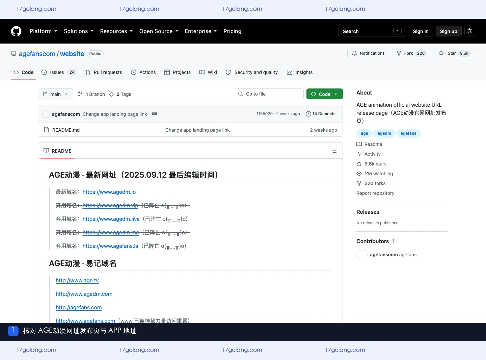486x360 pixels.
Task: Open the 14 Commits history
Action: pos(321,114)
